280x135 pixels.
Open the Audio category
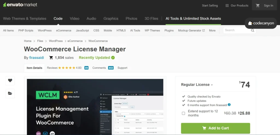(91, 19)
